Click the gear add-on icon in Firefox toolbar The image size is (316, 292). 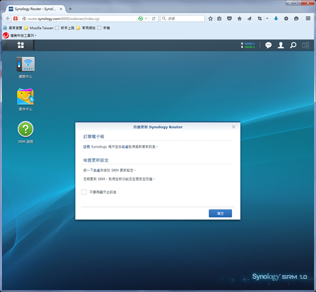click(286, 19)
